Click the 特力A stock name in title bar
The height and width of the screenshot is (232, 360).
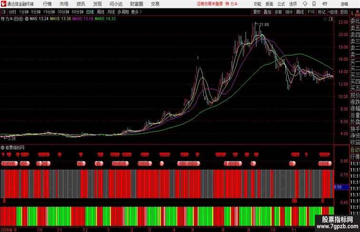231,4
